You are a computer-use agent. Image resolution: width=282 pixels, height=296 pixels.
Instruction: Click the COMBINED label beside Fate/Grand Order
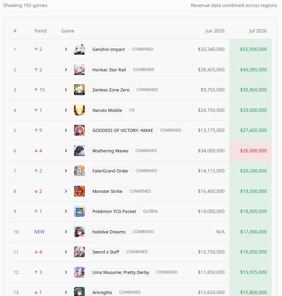[x=146, y=171]
